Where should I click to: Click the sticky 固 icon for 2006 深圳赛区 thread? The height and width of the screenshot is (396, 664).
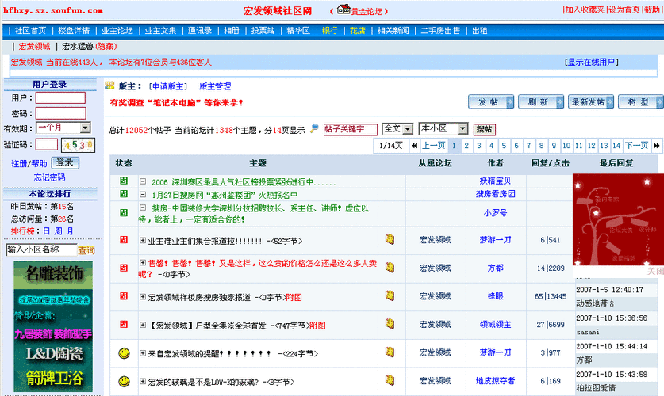pos(124,181)
